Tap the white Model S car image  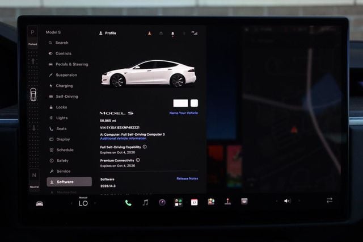[149, 74]
